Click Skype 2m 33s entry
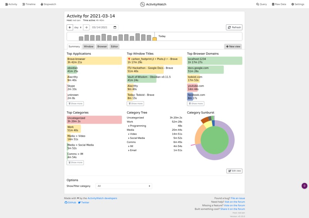Viewport: 309px width, 218px height. [x=72, y=88]
